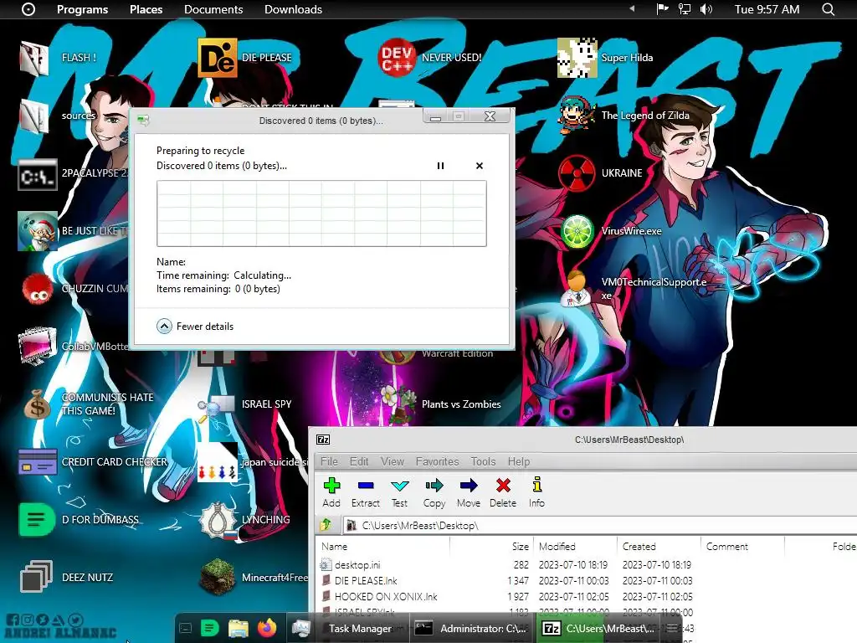Click the clock Tue 9:57 AM
857x643 pixels.
[x=767, y=9]
